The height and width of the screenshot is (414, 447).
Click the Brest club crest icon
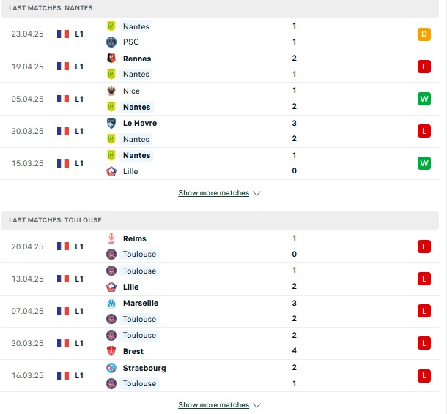(x=111, y=351)
